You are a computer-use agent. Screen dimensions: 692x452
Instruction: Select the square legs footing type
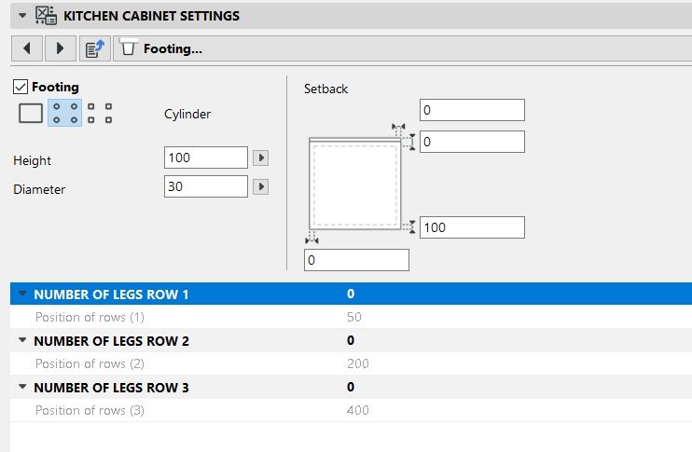(x=99, y=114)
